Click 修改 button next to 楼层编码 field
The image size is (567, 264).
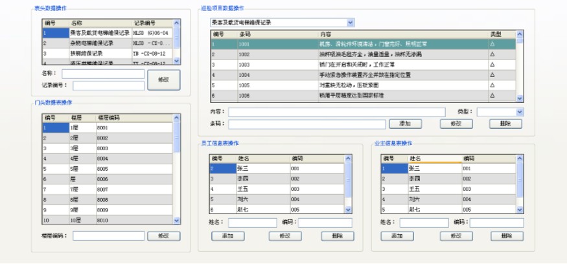coord(163,236)
